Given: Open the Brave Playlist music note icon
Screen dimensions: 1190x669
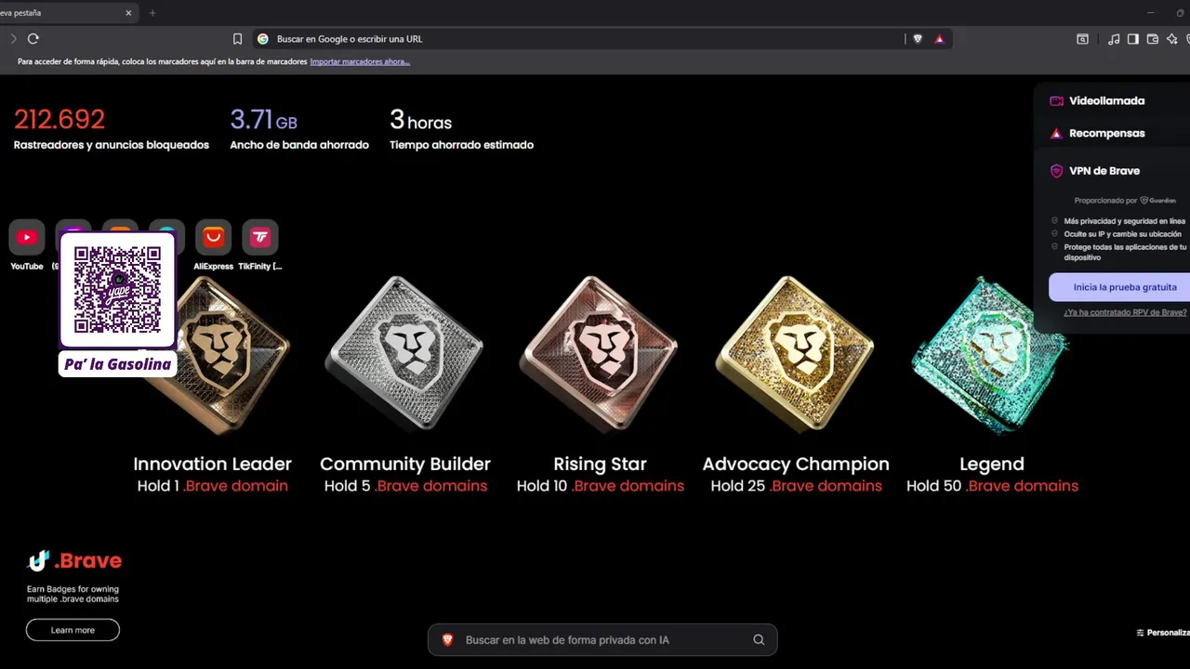Looking at the screenshot, I should coord(1114,39).
